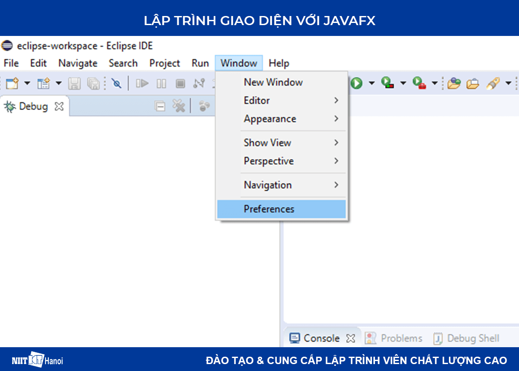Open the Profile launch icon
The image size is (519, 371).
point(418,83)
